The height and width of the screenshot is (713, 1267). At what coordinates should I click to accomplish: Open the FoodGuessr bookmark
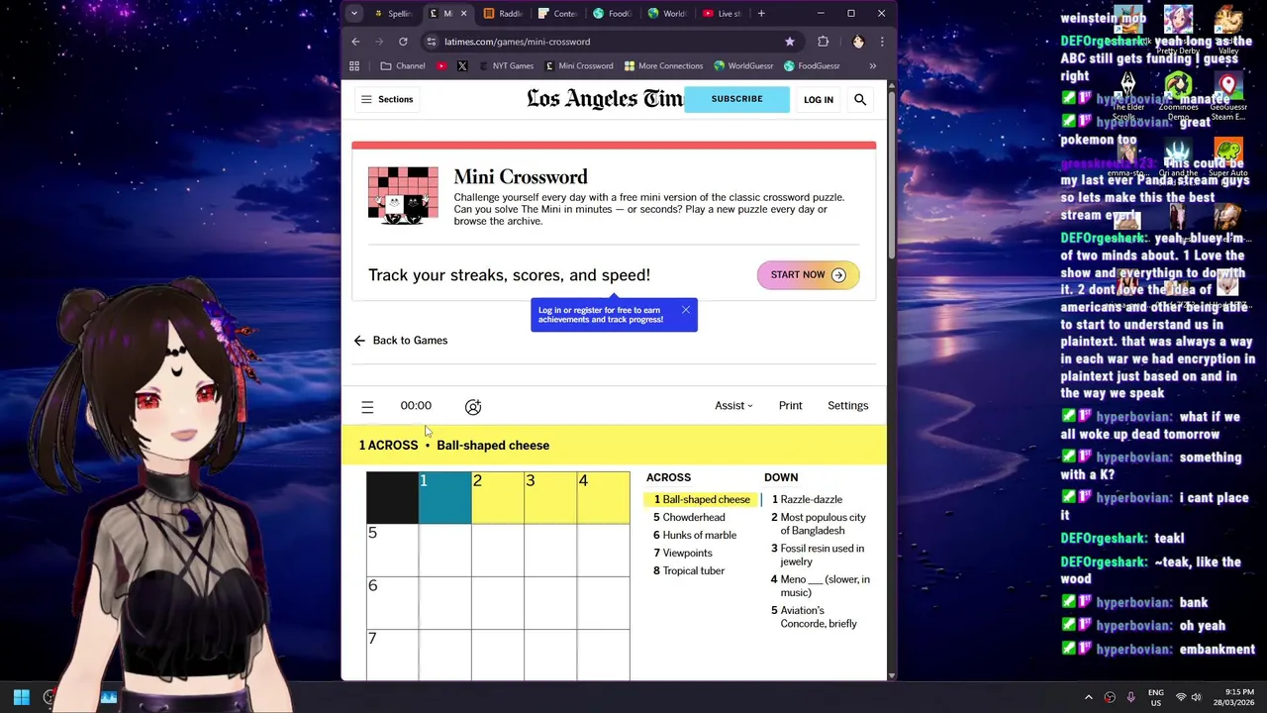[x=812, y=66]
